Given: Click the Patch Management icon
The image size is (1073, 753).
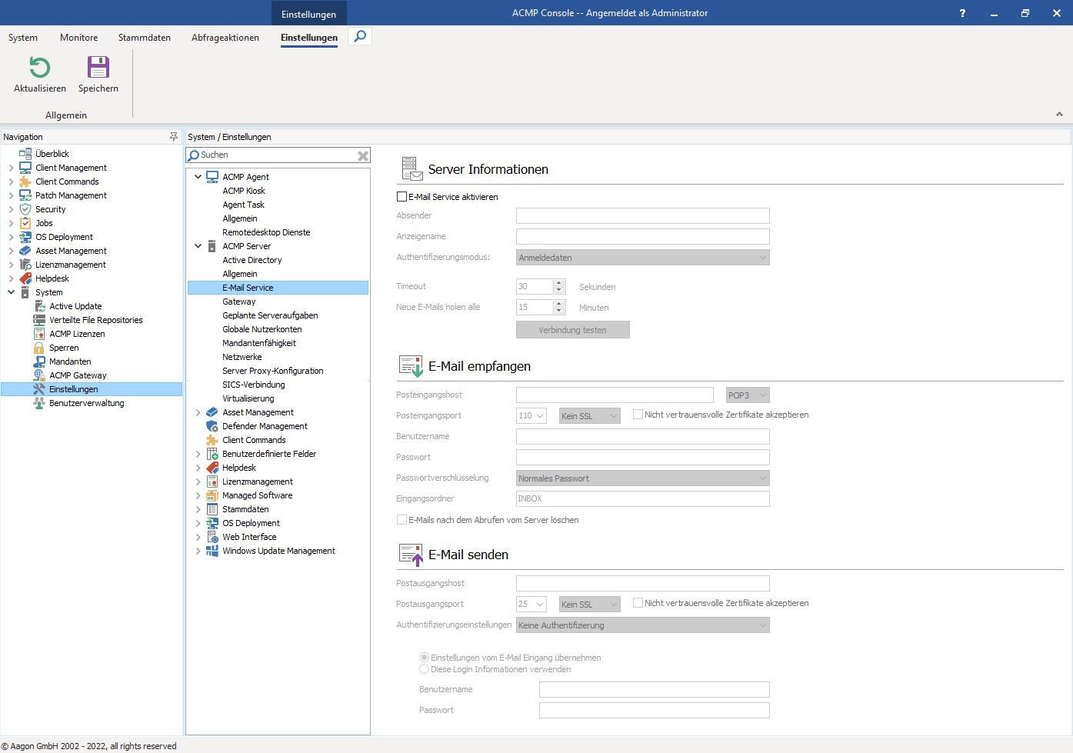Looking at the screenshot, I should tap(25, 195).
